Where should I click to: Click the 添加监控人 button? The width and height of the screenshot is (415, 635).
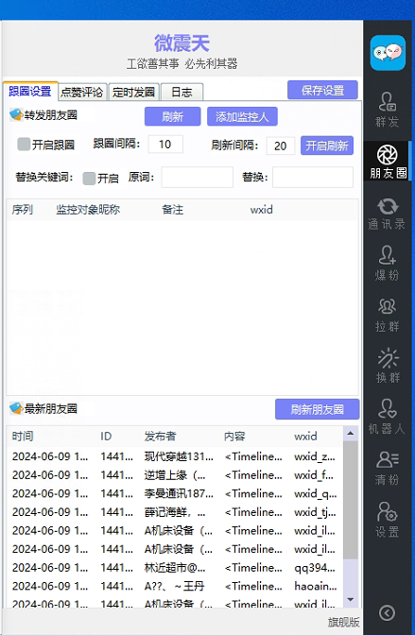242,116
